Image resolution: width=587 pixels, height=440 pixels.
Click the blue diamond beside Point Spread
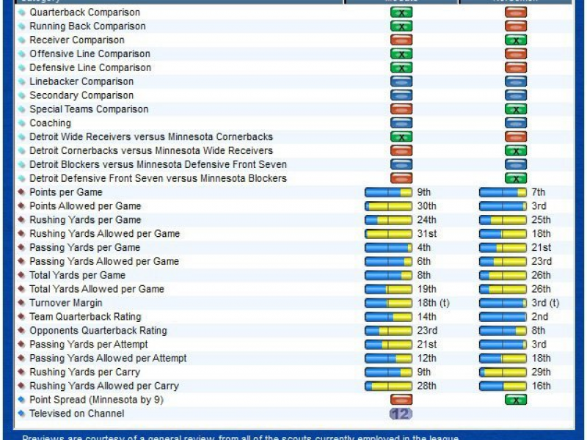tap(21, 400)
